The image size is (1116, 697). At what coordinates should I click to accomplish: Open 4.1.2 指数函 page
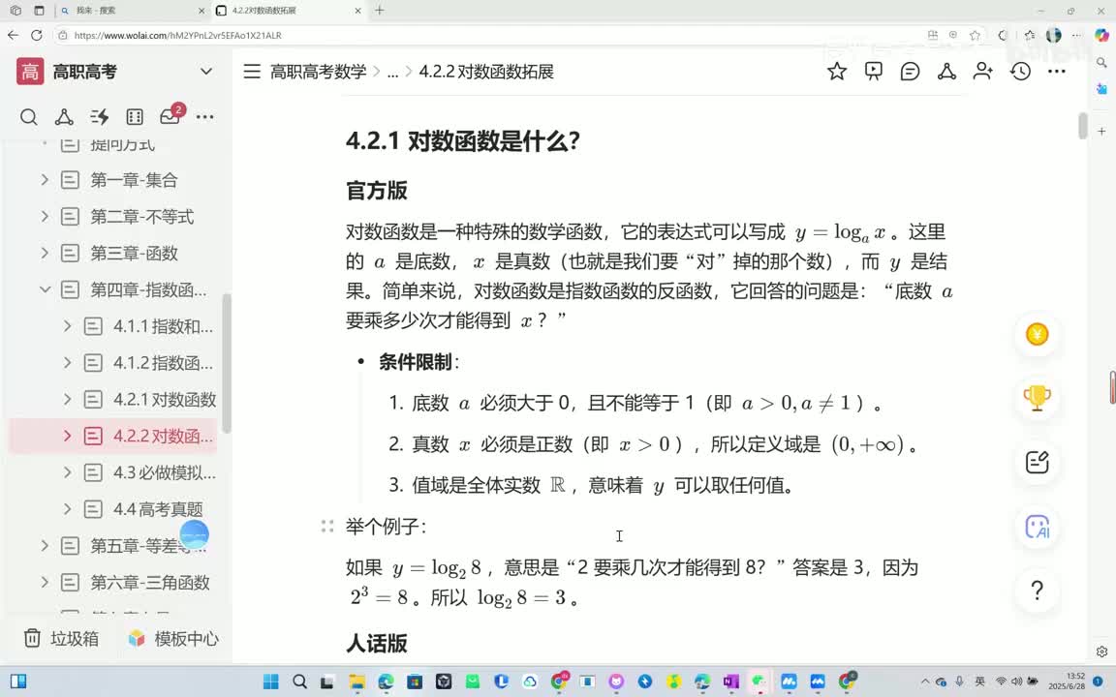163,363
